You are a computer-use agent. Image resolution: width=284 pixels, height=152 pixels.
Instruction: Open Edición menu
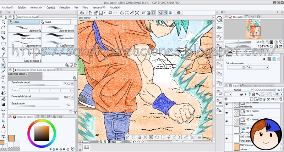(x=22, y=7)
